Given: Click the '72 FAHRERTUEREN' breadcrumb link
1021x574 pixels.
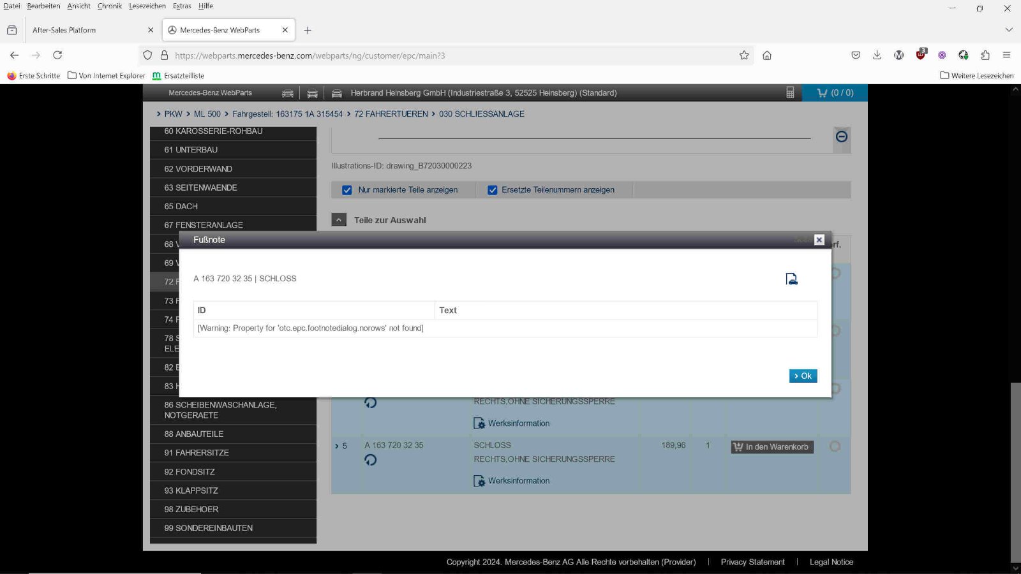Looking at the screenshot, I should point(391,114).
